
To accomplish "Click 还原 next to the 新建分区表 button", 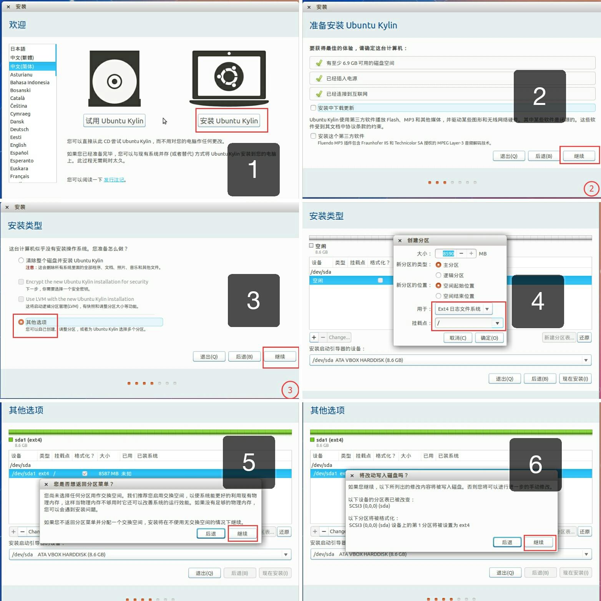I will click(584, 337).
